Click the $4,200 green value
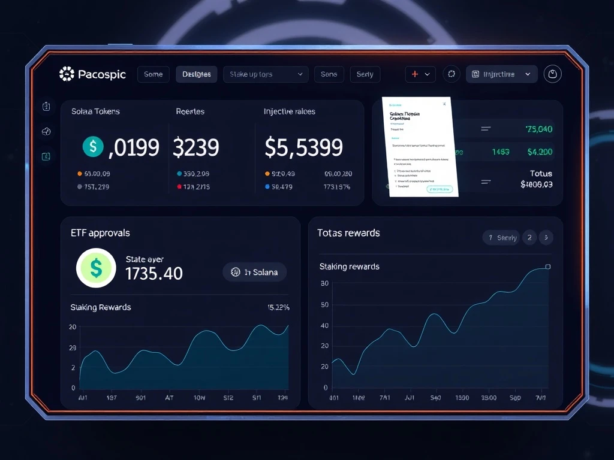Image resolution: width=614 pixels, height=460 pixels. (x=540, y=152)
